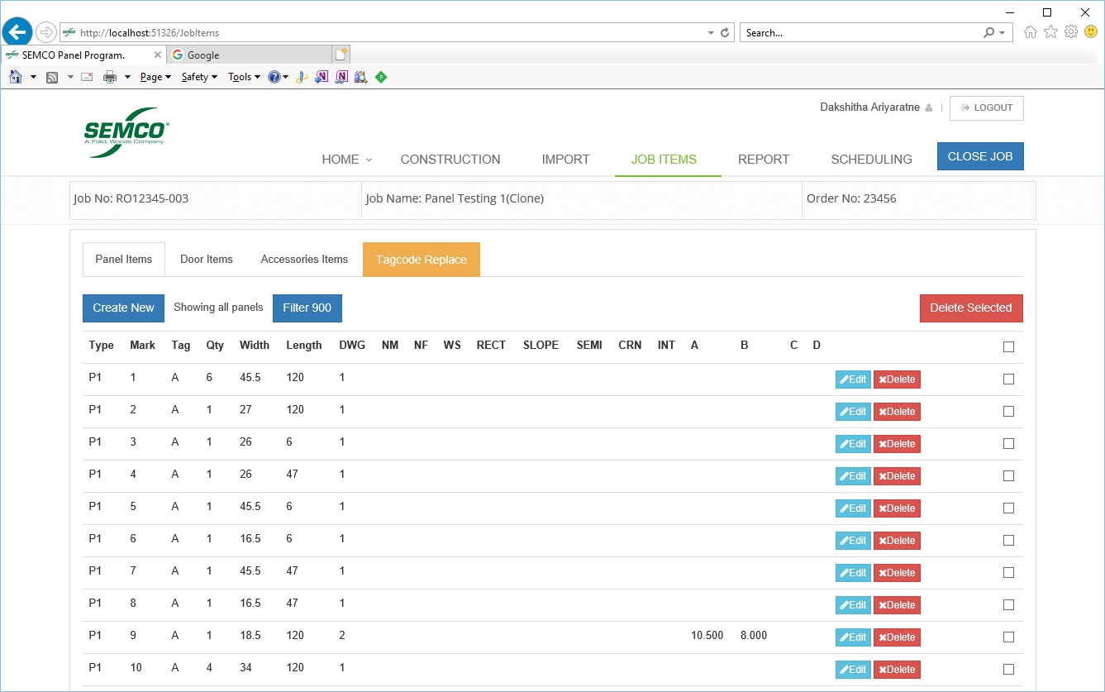Screen dimensions: 1105x692
Task: Go to the SCHEDULING menu item
Action: pyautogui.click(x=871, y=160)
